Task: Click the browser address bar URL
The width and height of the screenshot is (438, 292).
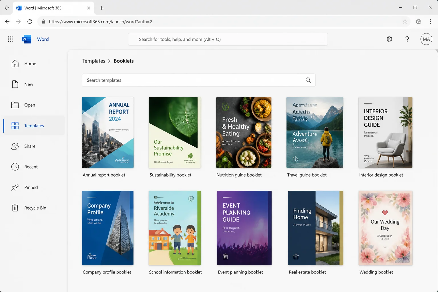Action: point(100,22)
